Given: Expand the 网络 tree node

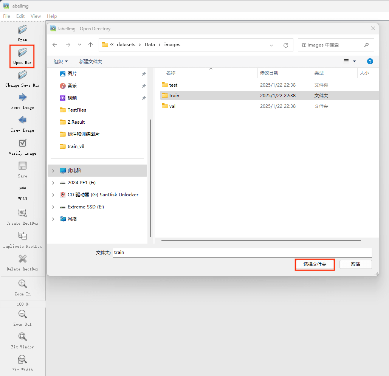Looking at the screenshot, I should tap(53, 219).
